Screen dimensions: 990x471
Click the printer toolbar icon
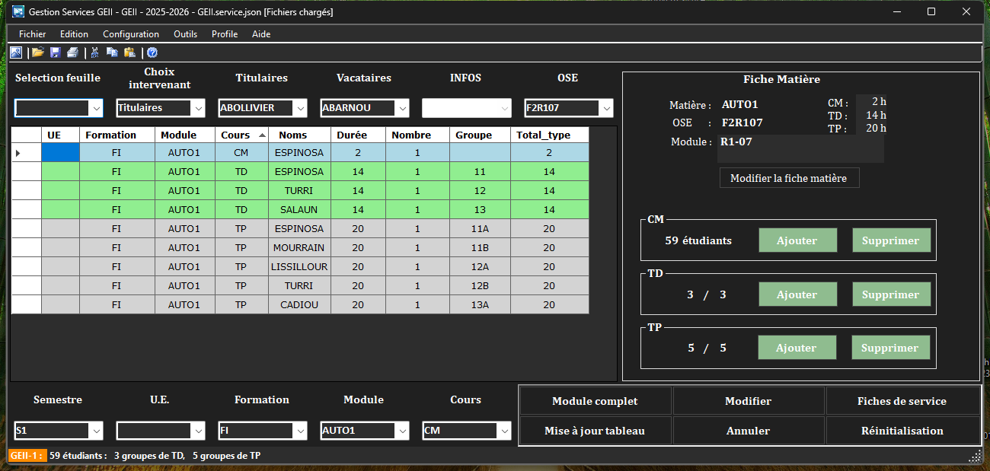[72, 53]
